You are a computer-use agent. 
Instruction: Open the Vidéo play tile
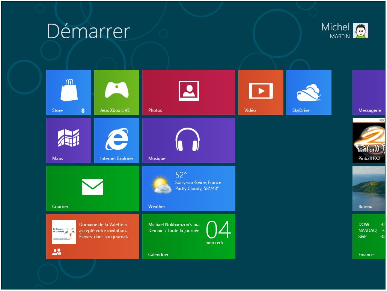coord(261,92)
